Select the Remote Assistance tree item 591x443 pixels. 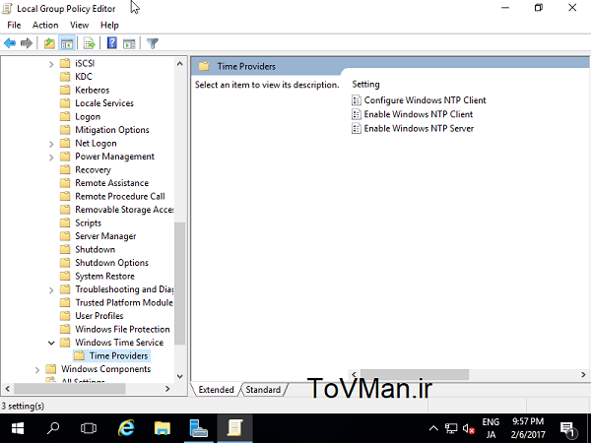[x=111, y=183]
